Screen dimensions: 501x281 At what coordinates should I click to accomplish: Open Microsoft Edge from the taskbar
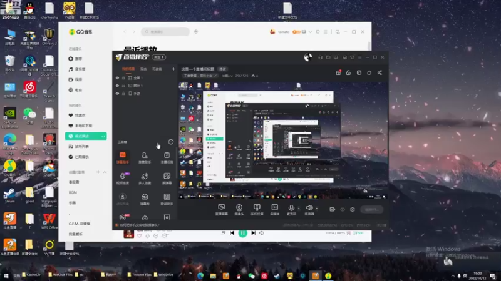[200, 275]
